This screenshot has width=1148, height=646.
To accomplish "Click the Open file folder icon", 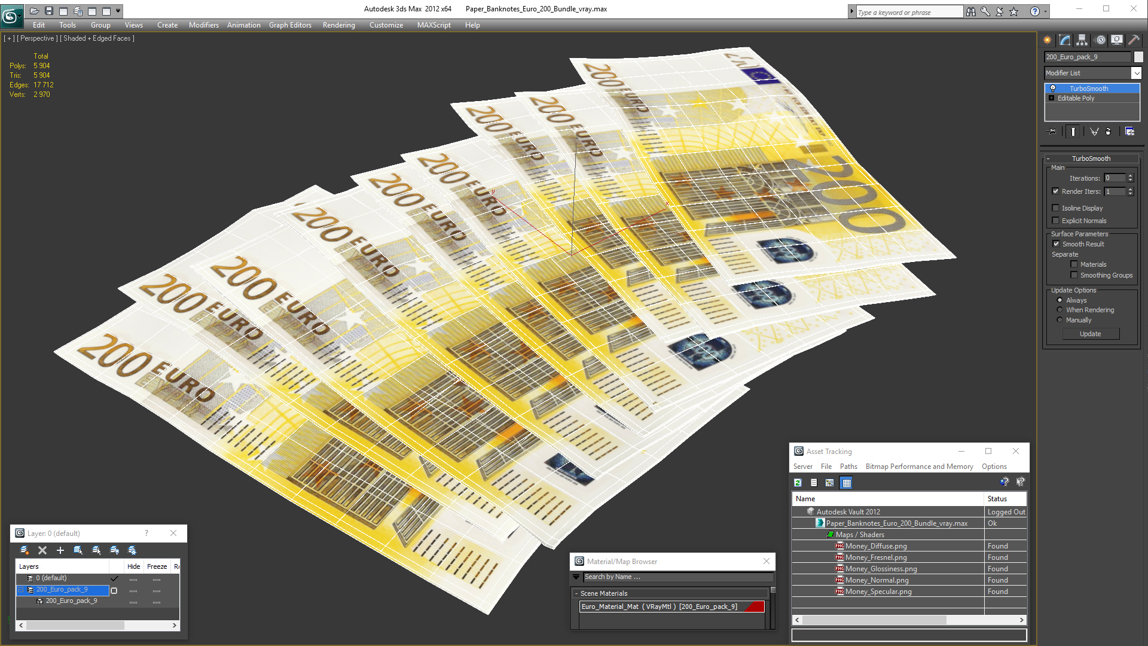I will [x=35, y=11].
